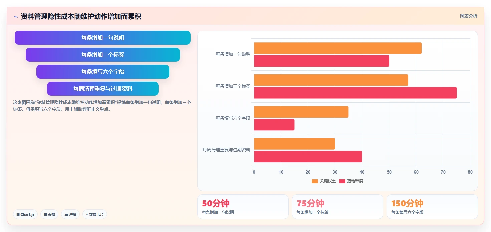Click the 进度 tag chip
491x232 pixels.
click(x=70, y=214)
